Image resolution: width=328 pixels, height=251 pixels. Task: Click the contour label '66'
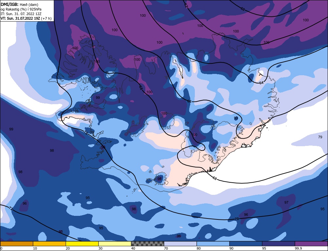[189, 101]
